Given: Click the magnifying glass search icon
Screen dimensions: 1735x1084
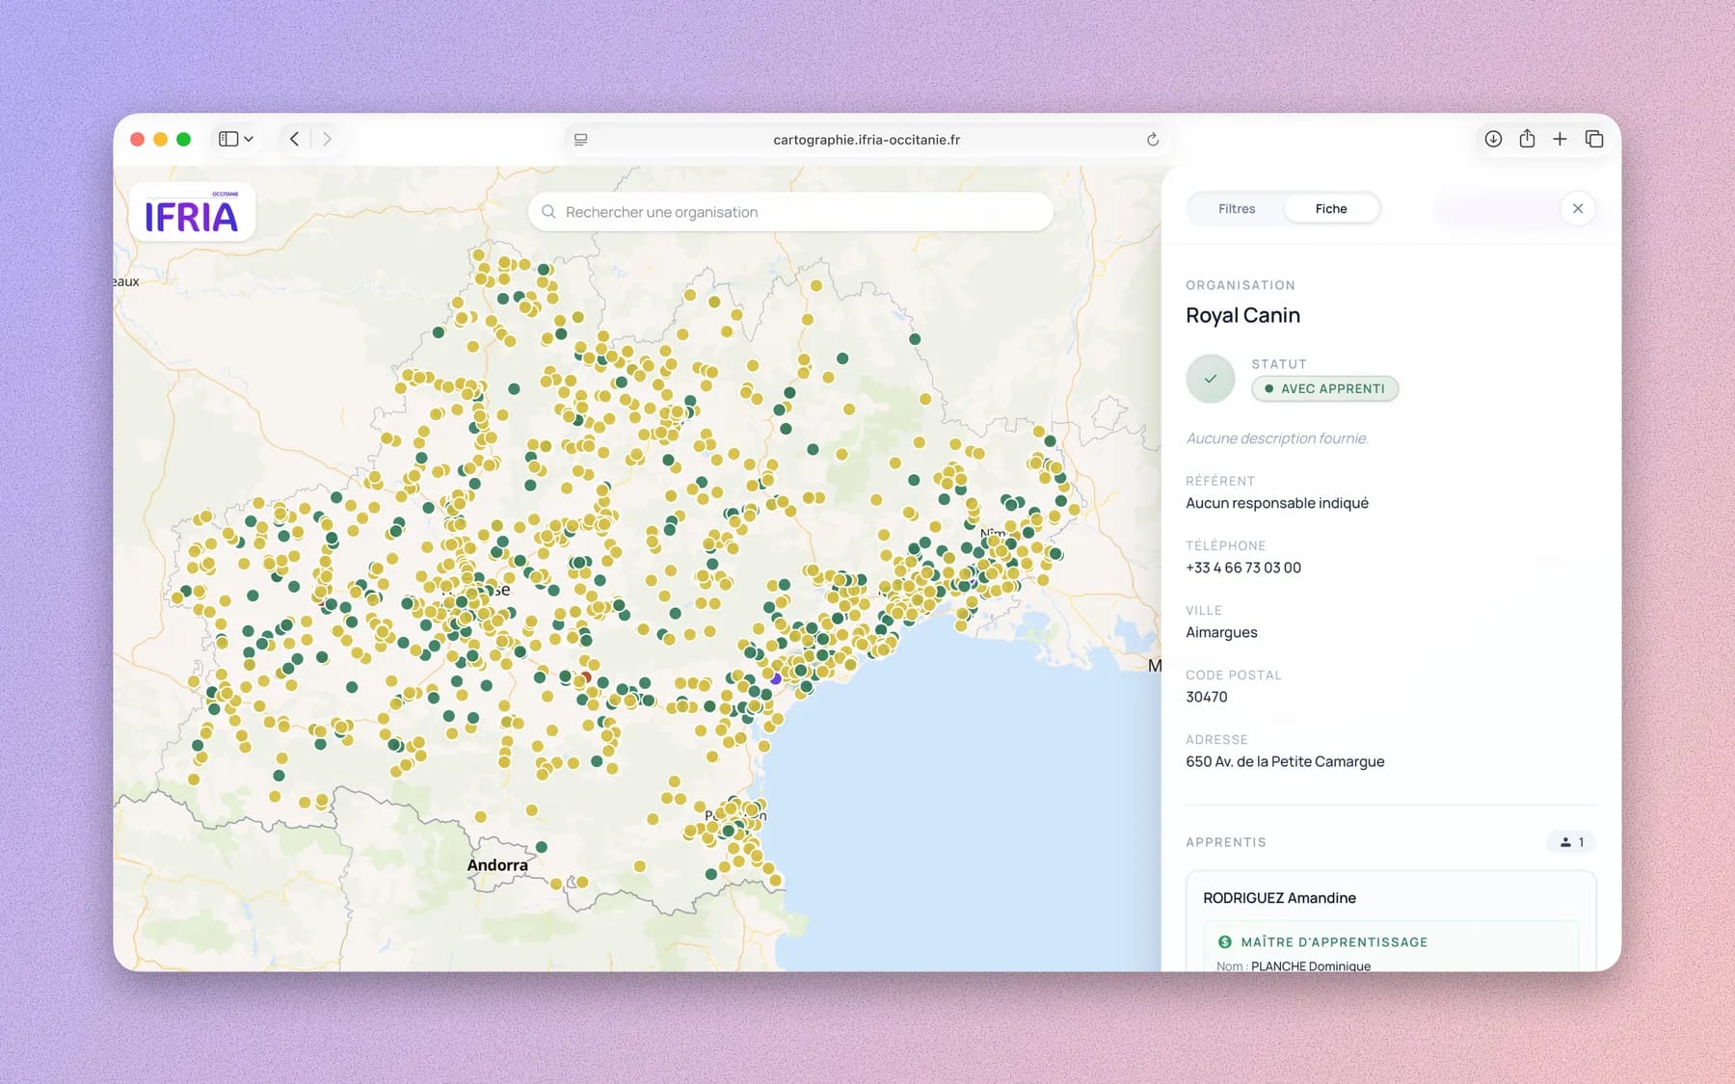Looking at the screenshot, I should [548, 212].
